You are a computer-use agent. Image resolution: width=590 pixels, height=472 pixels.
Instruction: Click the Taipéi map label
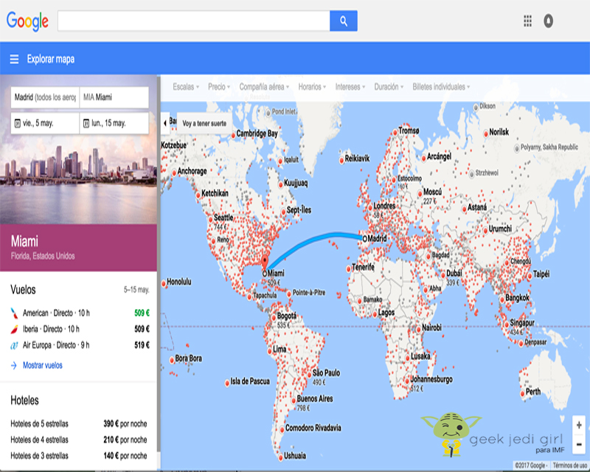coord(541,274)
